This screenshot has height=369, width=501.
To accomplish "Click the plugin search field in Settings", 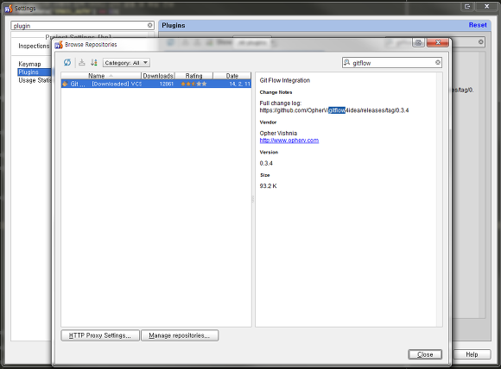I will click(x=82, y=26).
